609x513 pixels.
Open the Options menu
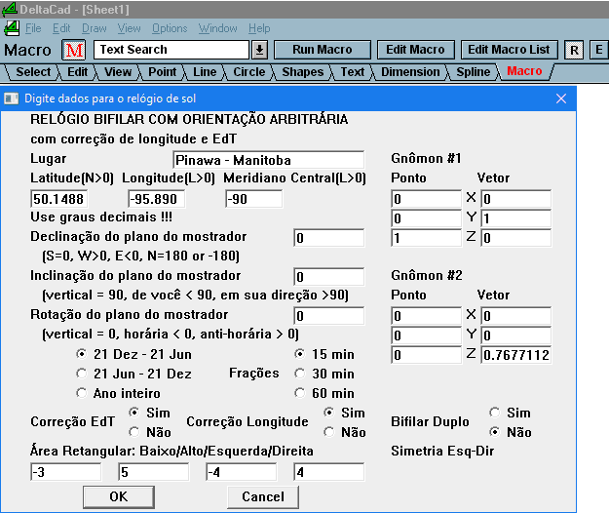pos(170,28)
